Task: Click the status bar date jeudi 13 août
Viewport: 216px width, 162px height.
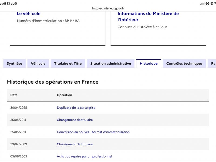Action: (9, 4)
